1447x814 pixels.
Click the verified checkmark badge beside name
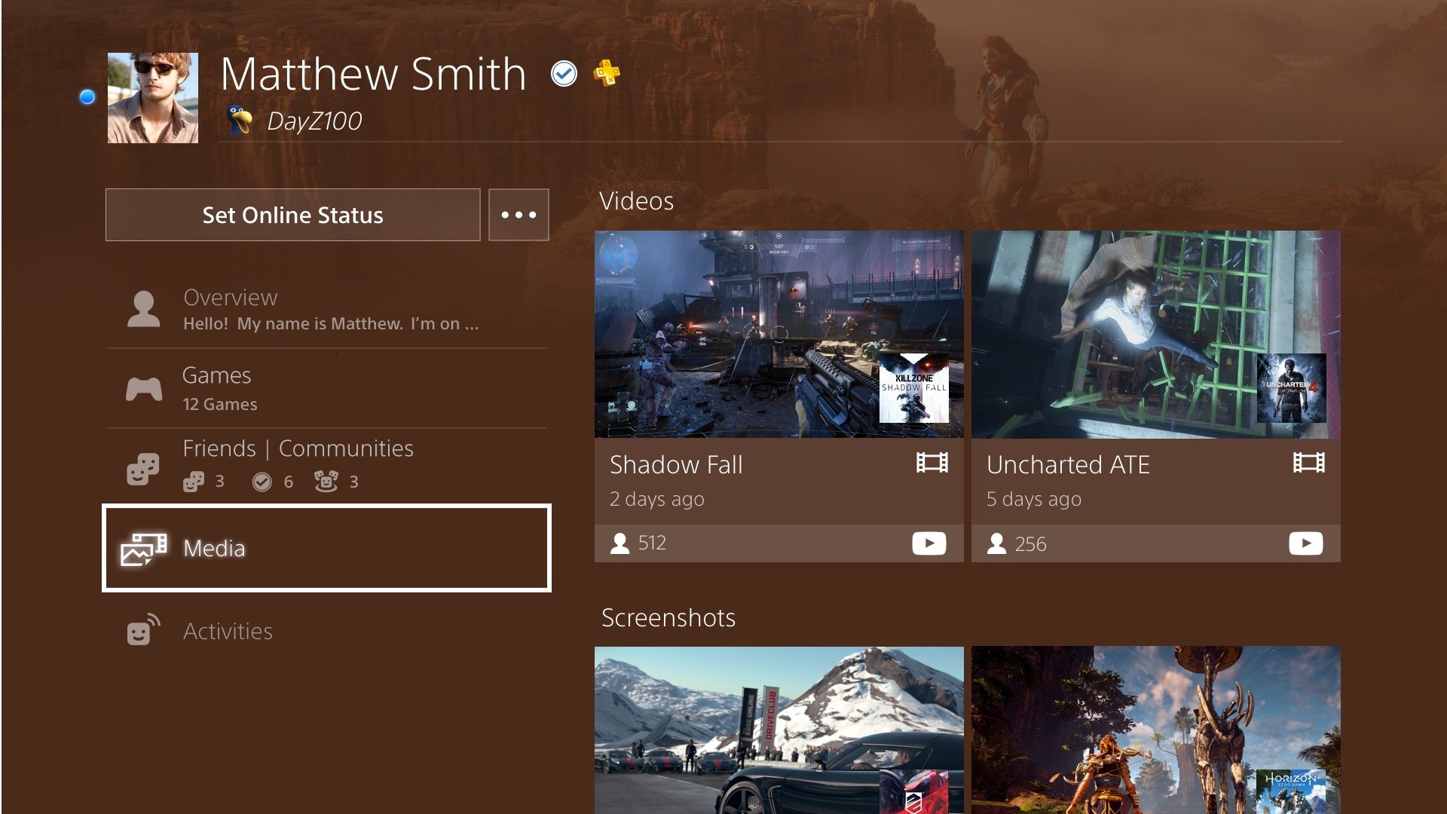click(x=564, y=73)
